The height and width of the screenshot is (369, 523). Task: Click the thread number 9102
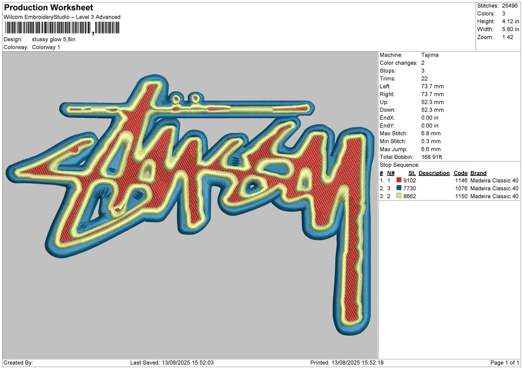(410, 181)
